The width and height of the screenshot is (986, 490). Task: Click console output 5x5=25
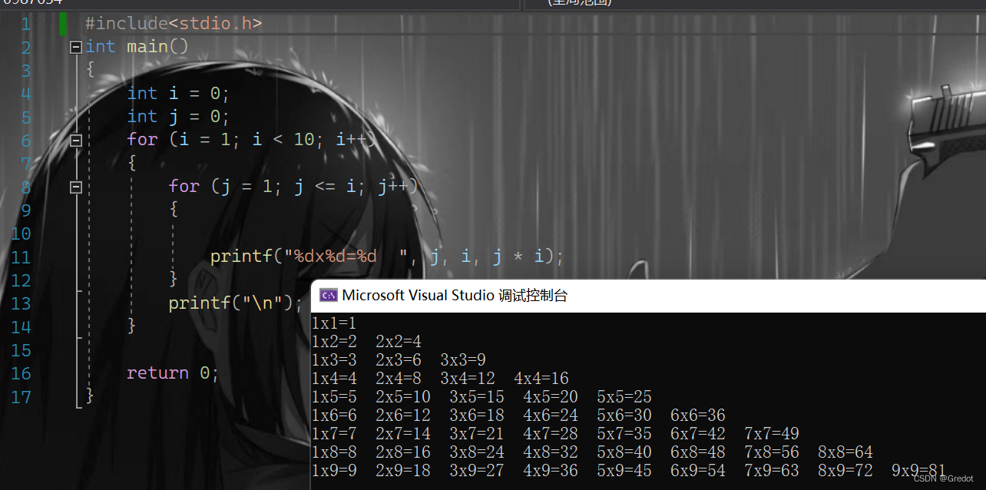point(624,397)
